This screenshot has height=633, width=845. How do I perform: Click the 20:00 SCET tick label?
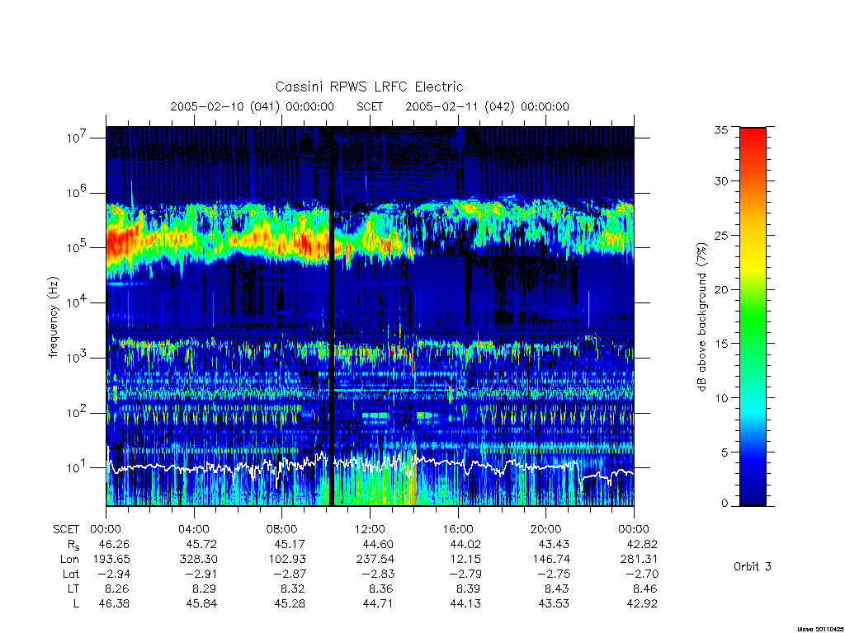click(546, 529)
